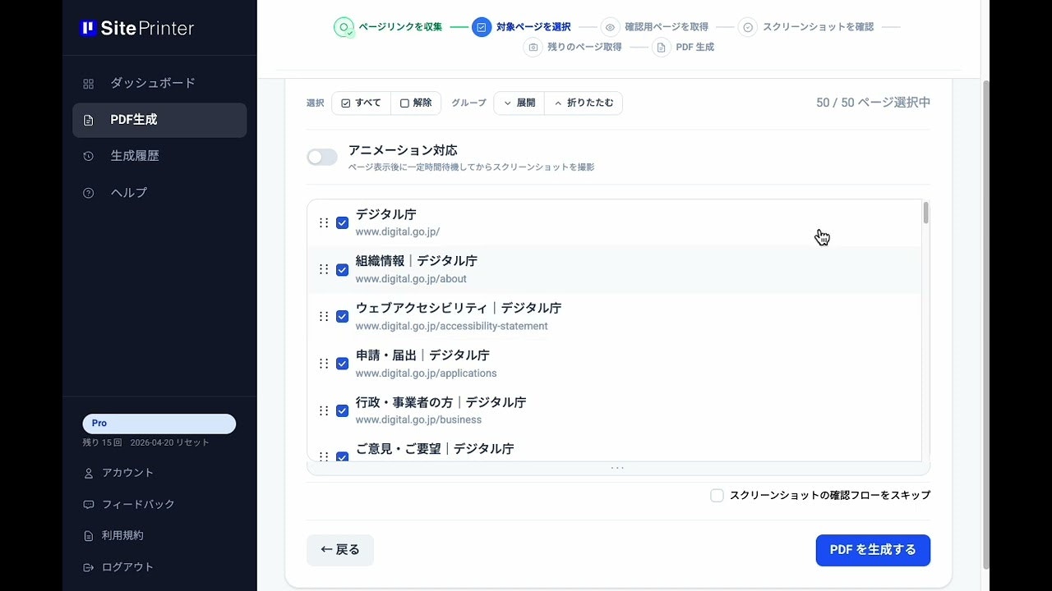Click the 対象ページを選択 step icon
Image resolution: width=1052 pixels, height=591 pixels.
point(482,27)
